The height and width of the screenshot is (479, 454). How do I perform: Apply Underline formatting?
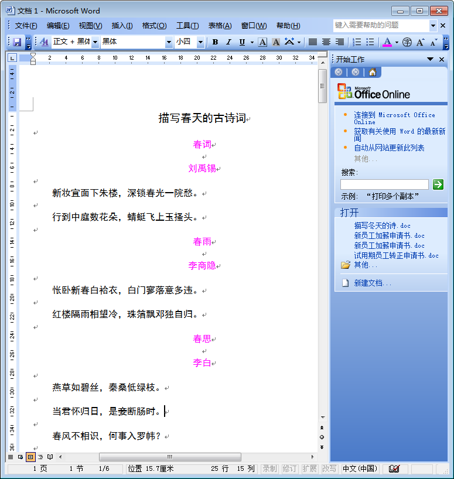coord(242,42)
